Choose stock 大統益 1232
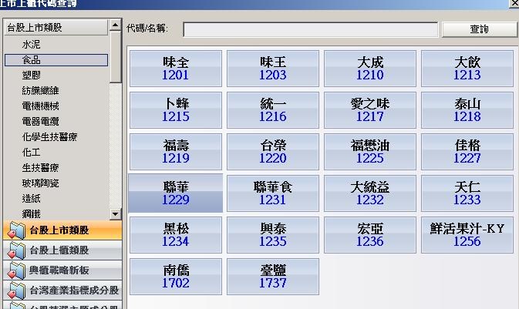 click(370, 193)
